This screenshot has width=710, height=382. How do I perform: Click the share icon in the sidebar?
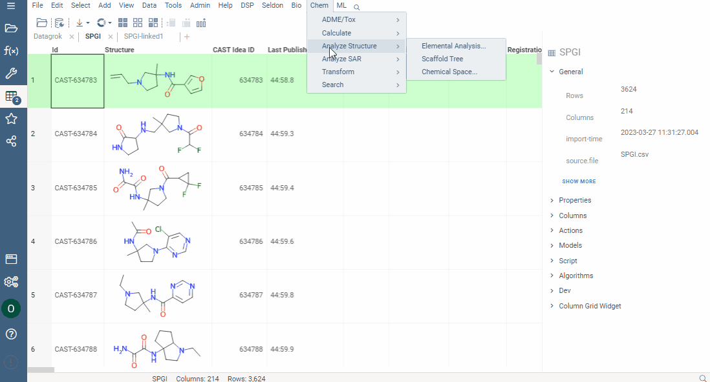11,141
